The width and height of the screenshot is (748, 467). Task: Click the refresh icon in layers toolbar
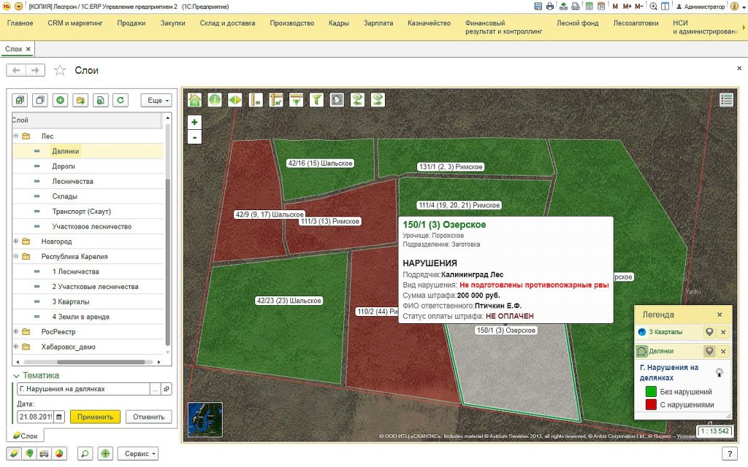pyautogui.click(x=121, y=100)
